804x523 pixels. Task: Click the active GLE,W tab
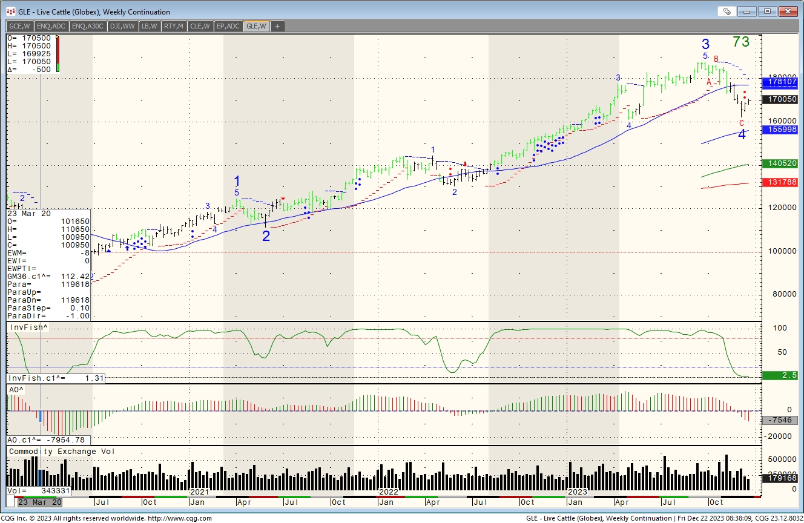tap(256, 26)
